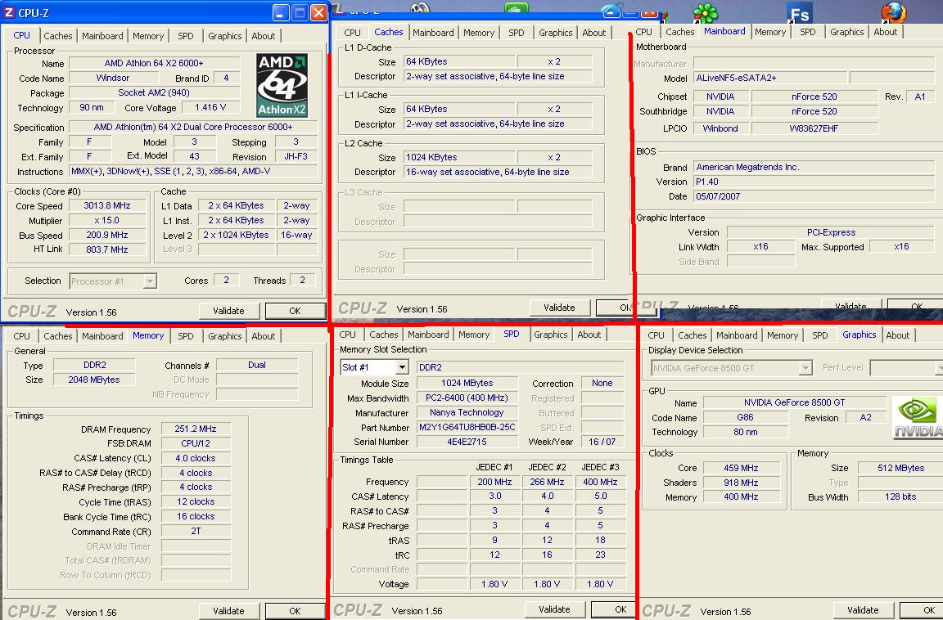Click the Max Bandwidth PC2-6400 (400 MHz) field
This screenshot has height=620, width=943.
tap(467, 398)
